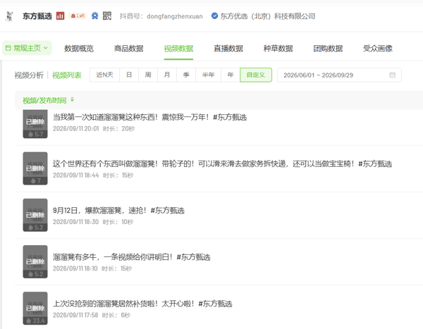Viewport: 423px width, 329px height.
Task: Switch to the 受众画像 tab
Action: [378, 49]
